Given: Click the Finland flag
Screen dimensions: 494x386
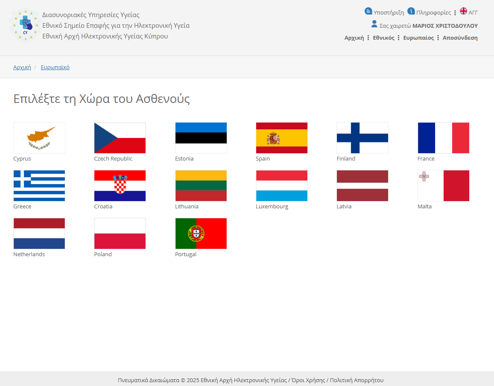Looking at the screenshot, I should click(362, 138).
